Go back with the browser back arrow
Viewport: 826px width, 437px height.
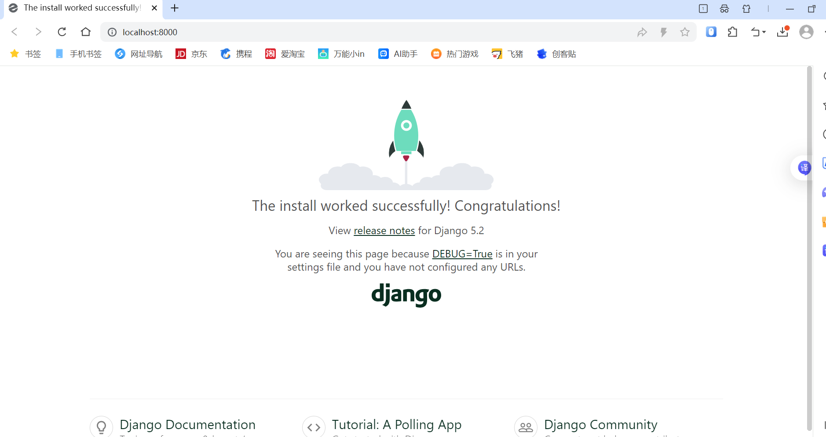(15, 32)
